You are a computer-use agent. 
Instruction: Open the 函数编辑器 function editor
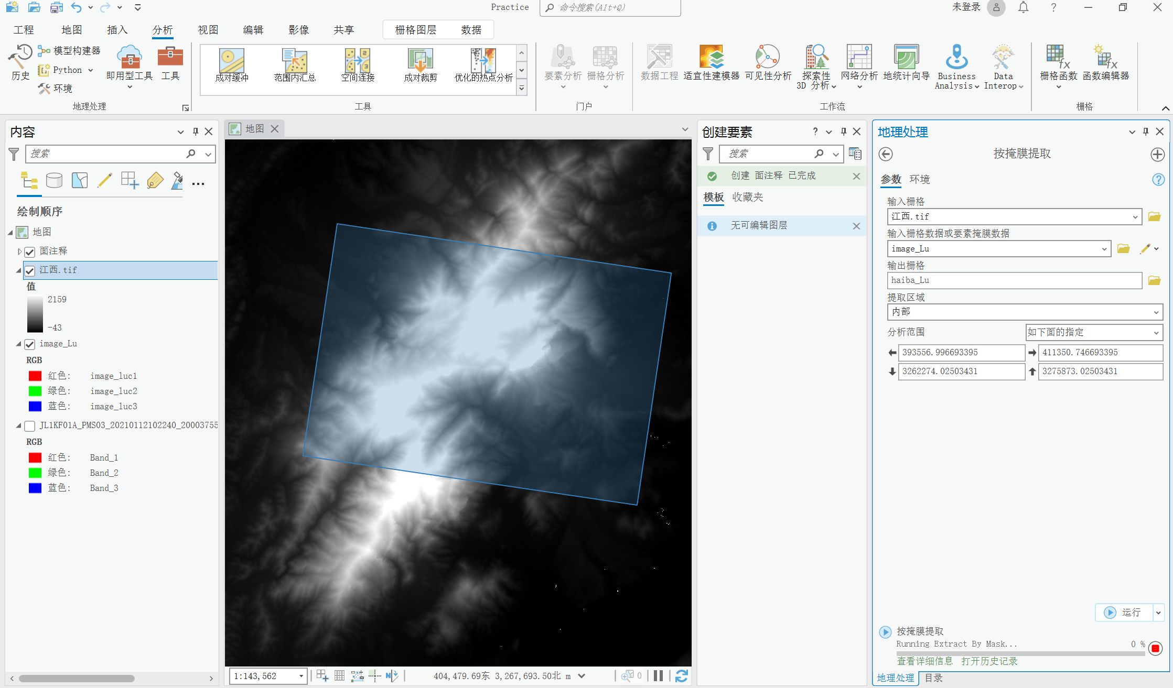click(x=1106, y=64)
